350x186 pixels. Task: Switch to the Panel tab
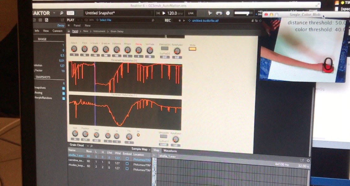tap(77, 25)
